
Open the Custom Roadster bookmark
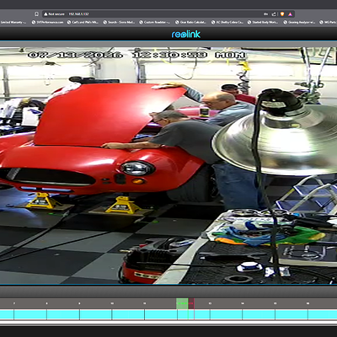[x=154, y=22]
